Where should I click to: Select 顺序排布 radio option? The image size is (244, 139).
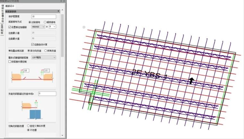point(45,22)
